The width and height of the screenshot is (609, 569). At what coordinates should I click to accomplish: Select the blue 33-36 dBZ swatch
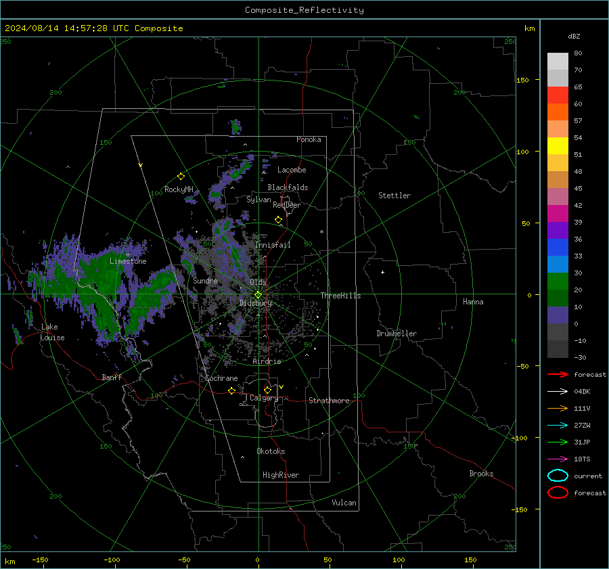[x=558, y=247]
